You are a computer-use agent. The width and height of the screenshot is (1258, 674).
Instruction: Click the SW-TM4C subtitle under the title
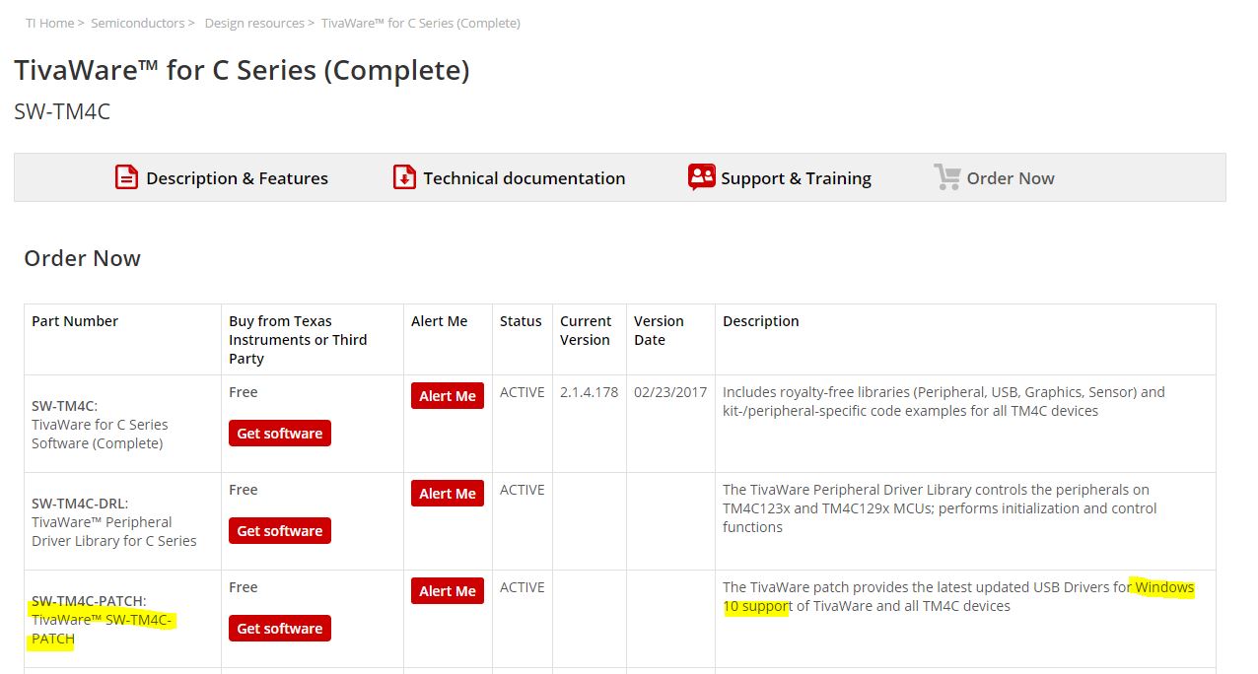62,112
